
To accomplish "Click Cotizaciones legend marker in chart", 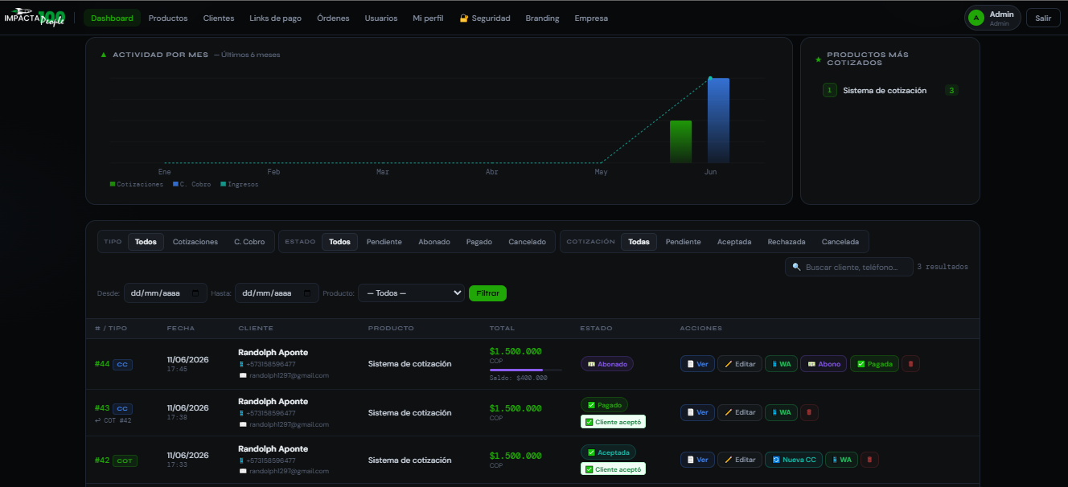I will coord(113,184).
